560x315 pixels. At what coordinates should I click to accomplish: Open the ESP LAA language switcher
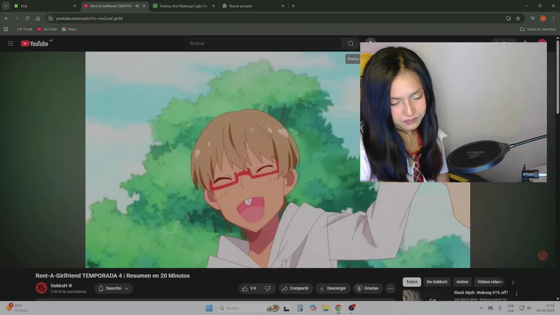tap(511, 308)
